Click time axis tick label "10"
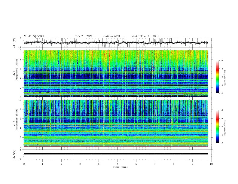The image size is (238, 184). coord(211,164)
